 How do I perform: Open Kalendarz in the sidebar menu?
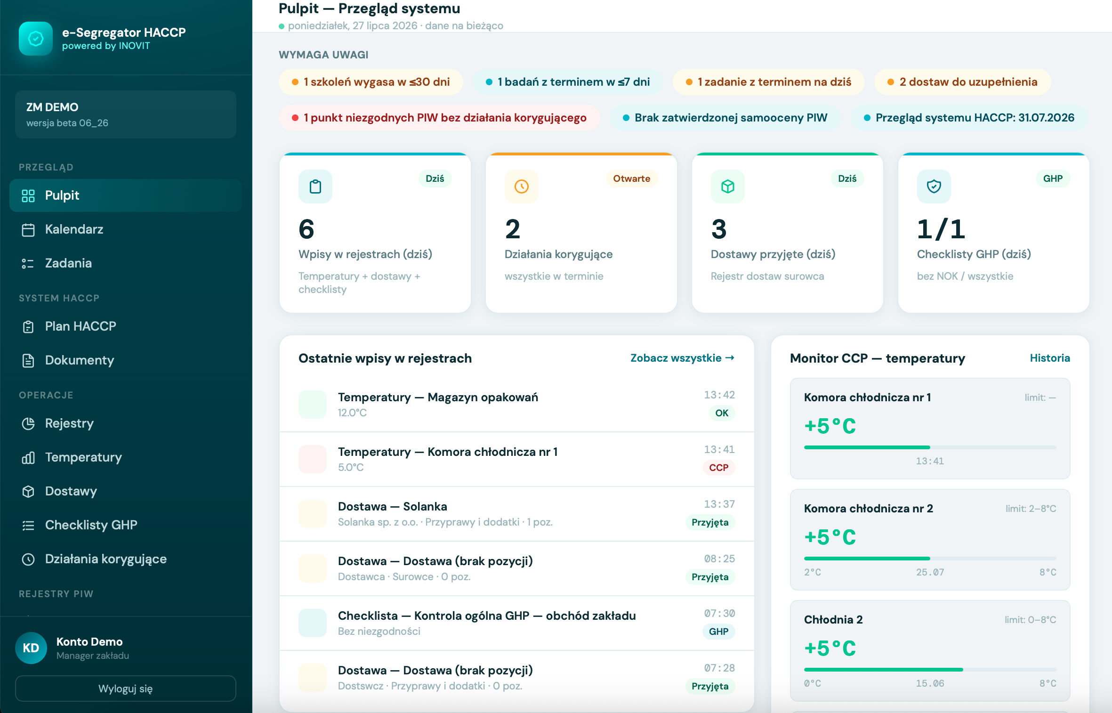point(126,229)
